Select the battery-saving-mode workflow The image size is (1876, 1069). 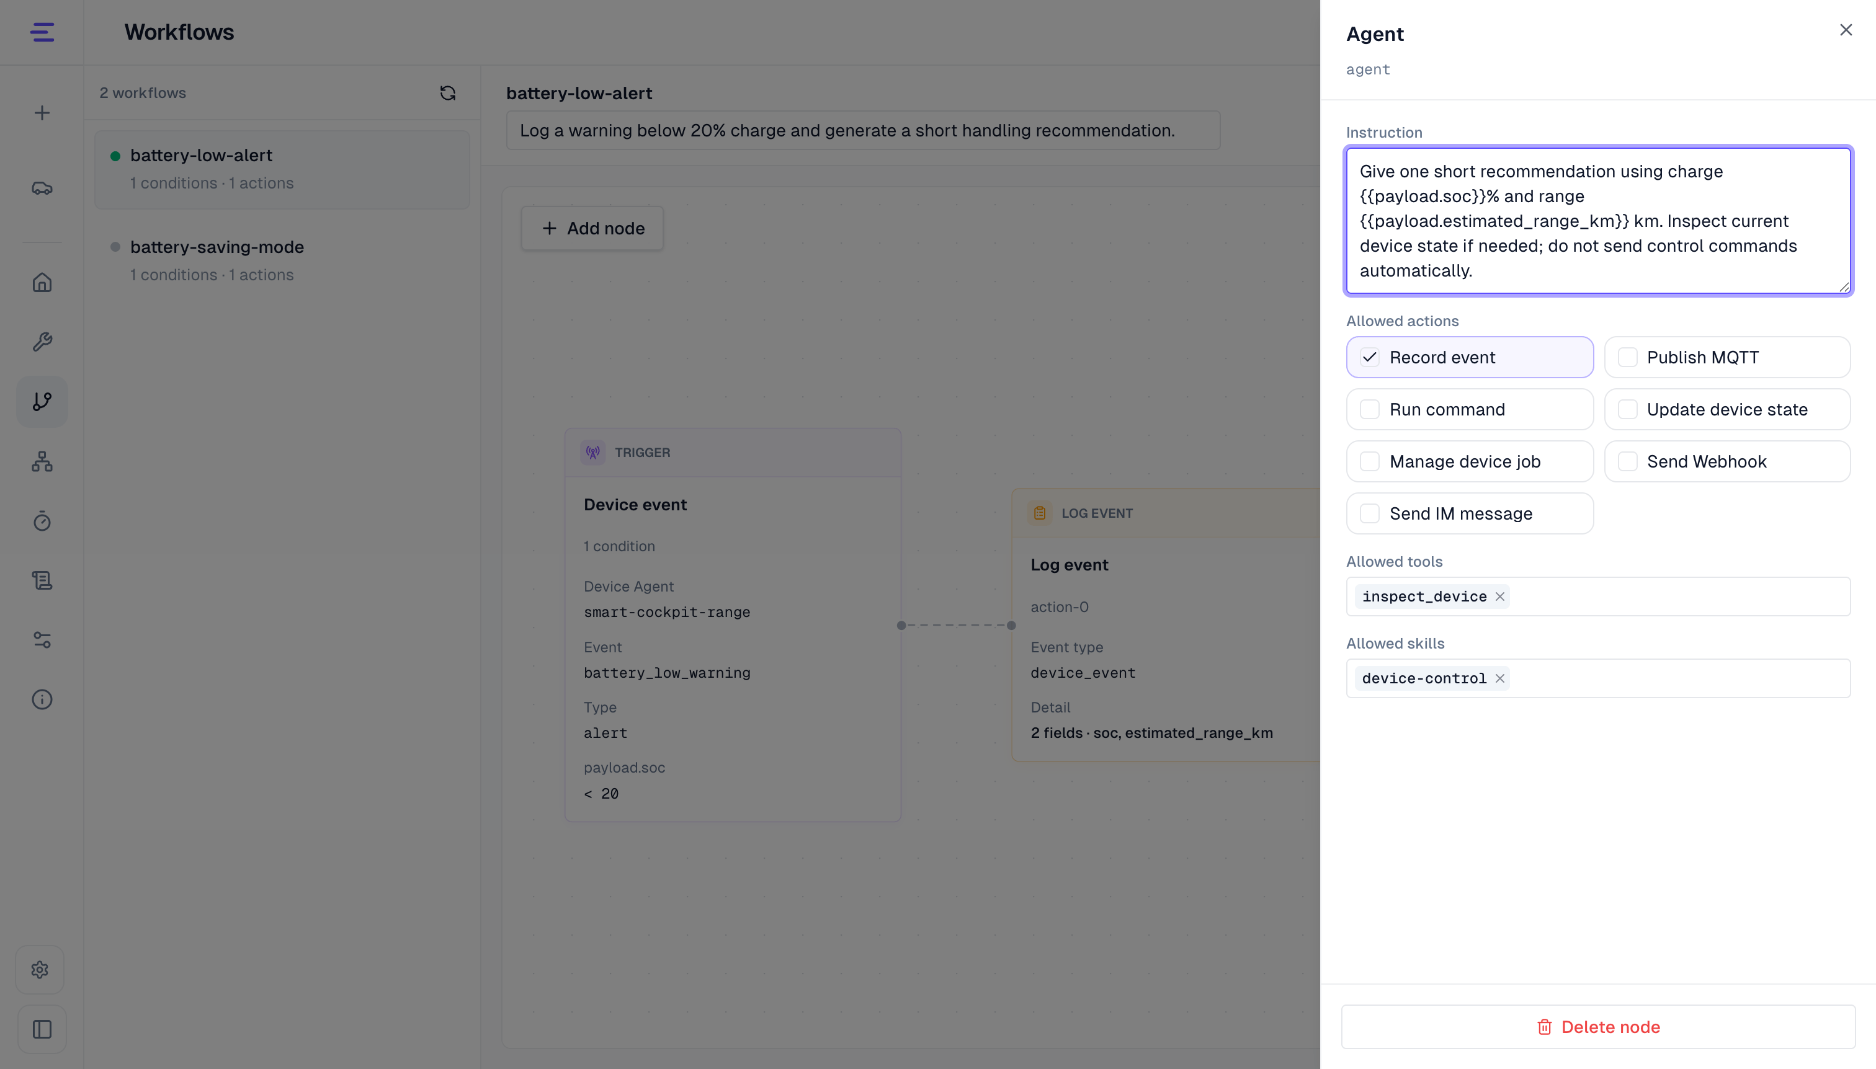pos(282,260)
